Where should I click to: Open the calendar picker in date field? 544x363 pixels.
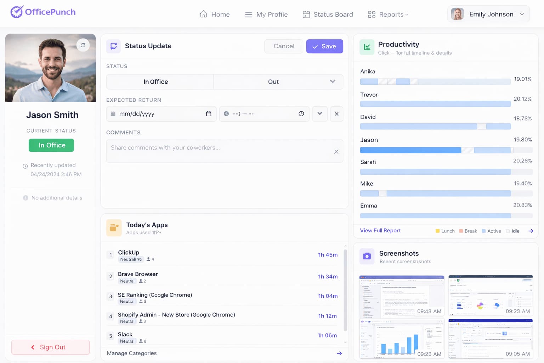pos(209,114)
